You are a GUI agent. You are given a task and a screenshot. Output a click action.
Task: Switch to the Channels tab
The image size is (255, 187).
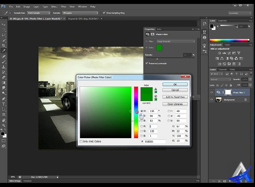(223, 69)
